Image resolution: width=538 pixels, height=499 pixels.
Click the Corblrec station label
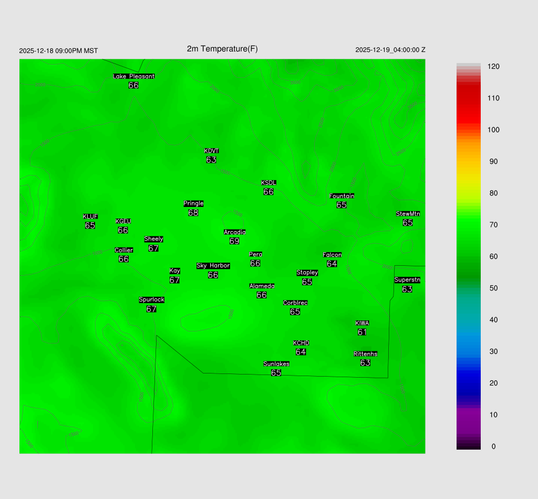click(x=295, y=303)
